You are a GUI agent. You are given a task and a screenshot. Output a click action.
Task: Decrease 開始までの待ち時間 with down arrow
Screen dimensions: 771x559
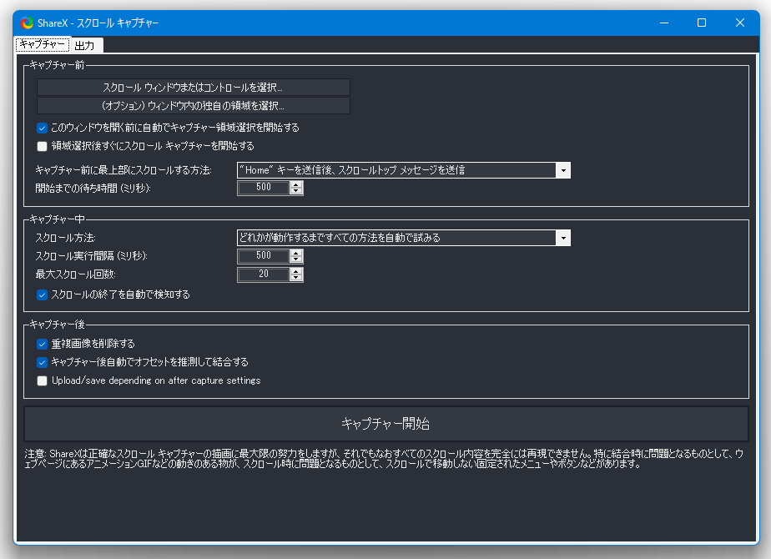[x=296, y=191]
